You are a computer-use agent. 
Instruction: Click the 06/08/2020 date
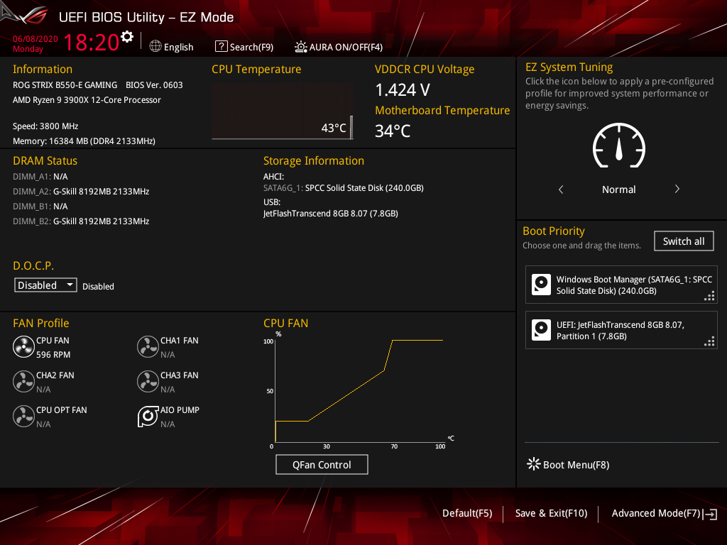(x=35, y=39)
